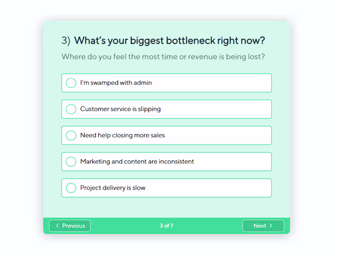
Task: Click the "Project delivery is slow" label text
Action: tap(113, 188)
